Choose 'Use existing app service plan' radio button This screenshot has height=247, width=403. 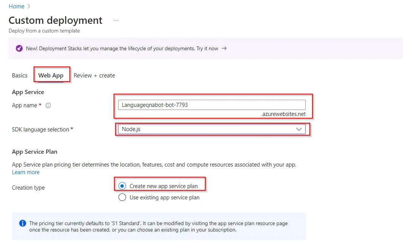pyautogui.click(x=122, y=197)
